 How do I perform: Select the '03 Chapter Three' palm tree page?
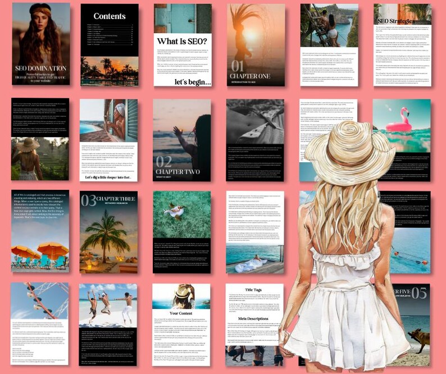108,232
